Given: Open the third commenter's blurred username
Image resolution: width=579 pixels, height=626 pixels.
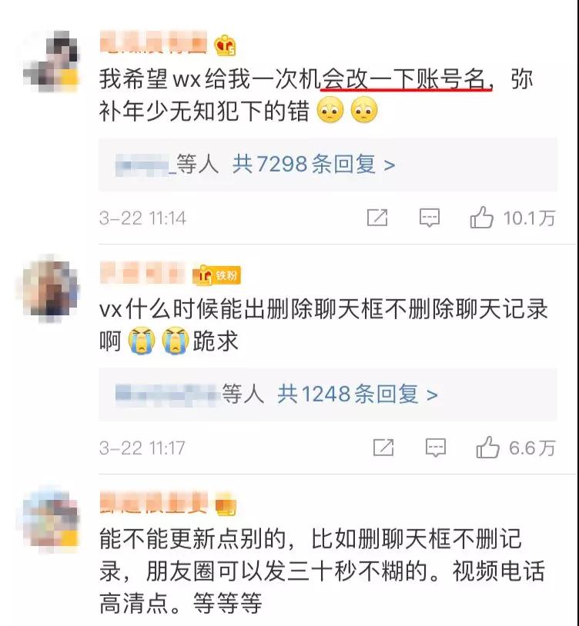Looking at the screenshot, I should (154, 502).
